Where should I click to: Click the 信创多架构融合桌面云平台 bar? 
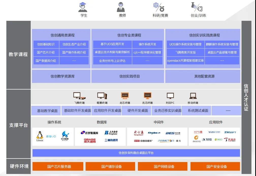coord(136,153)
